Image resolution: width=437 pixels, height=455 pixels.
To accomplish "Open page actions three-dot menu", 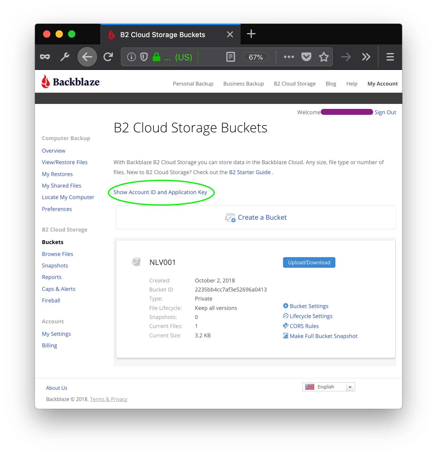I will pos(289,57).
